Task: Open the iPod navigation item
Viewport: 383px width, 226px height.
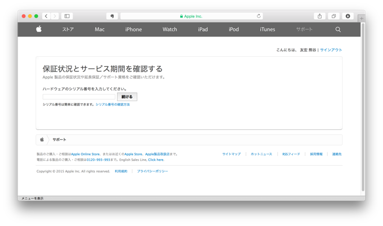Action: (234, 29)
